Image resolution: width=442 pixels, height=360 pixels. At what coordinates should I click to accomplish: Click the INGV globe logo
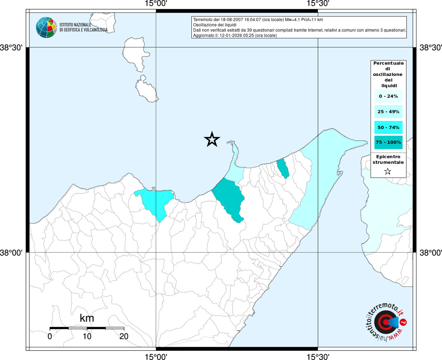pyautogui.click(x=46, y=27)
